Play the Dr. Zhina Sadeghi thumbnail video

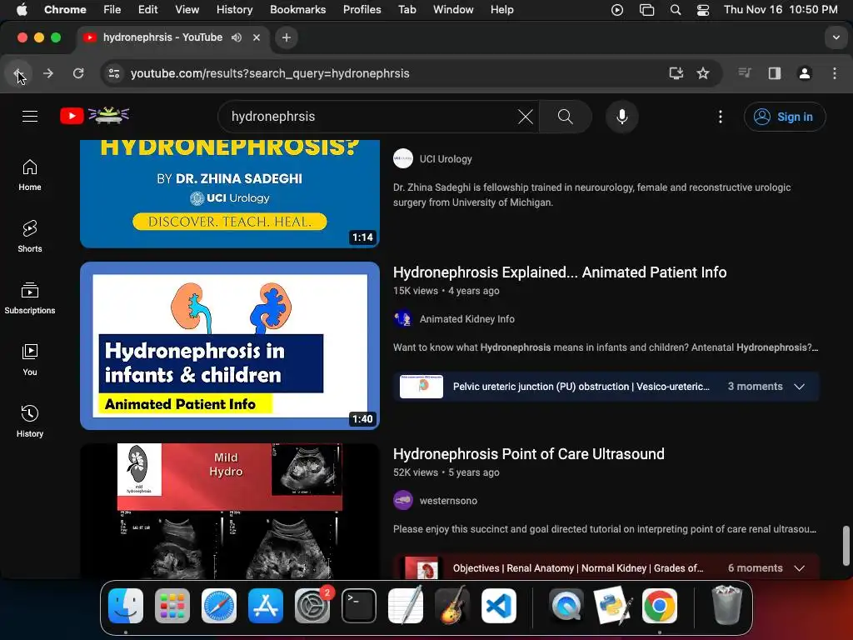[x=230, y=193]
